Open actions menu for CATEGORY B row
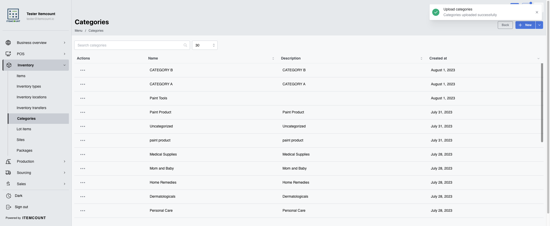 83,70
